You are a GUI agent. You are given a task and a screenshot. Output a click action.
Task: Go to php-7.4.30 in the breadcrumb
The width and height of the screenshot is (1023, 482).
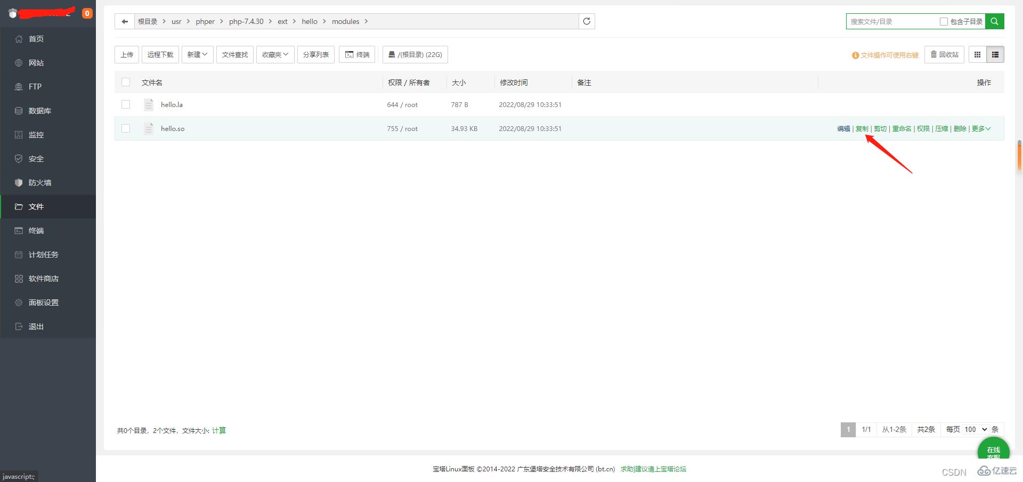tap(246, 21)
